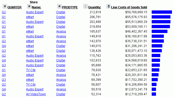Click eMart link in the $55,576,175.93 row

30,17
